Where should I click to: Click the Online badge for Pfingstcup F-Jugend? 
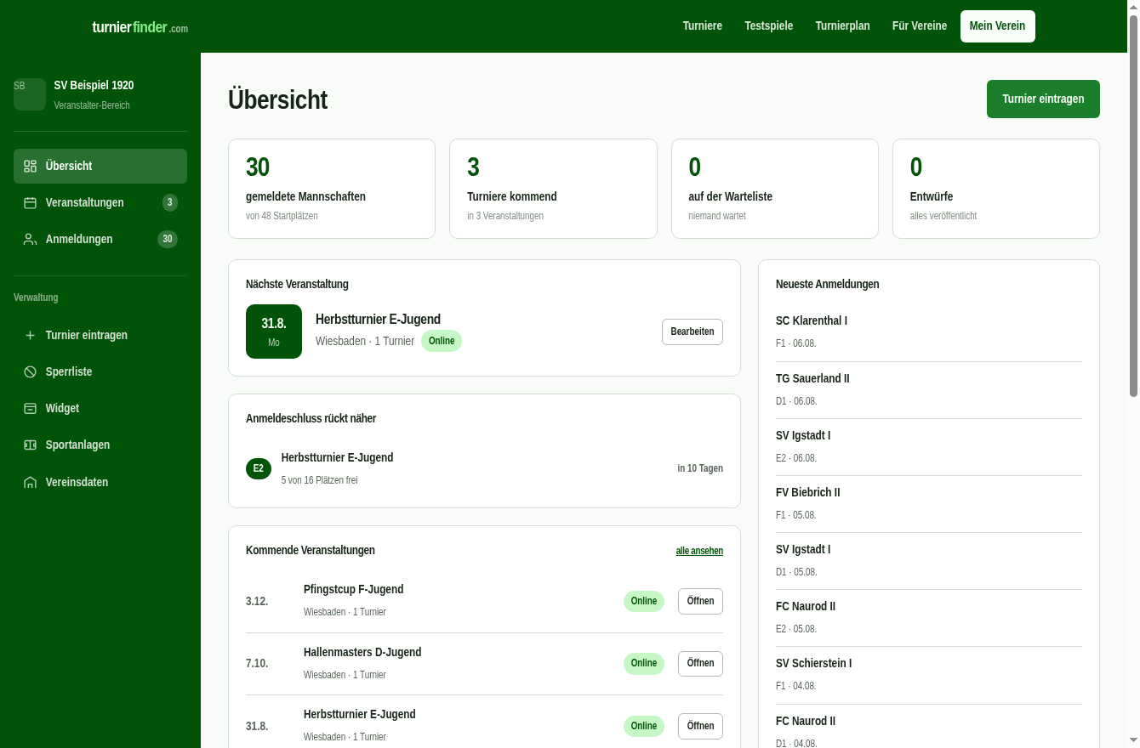pos(644,601)
